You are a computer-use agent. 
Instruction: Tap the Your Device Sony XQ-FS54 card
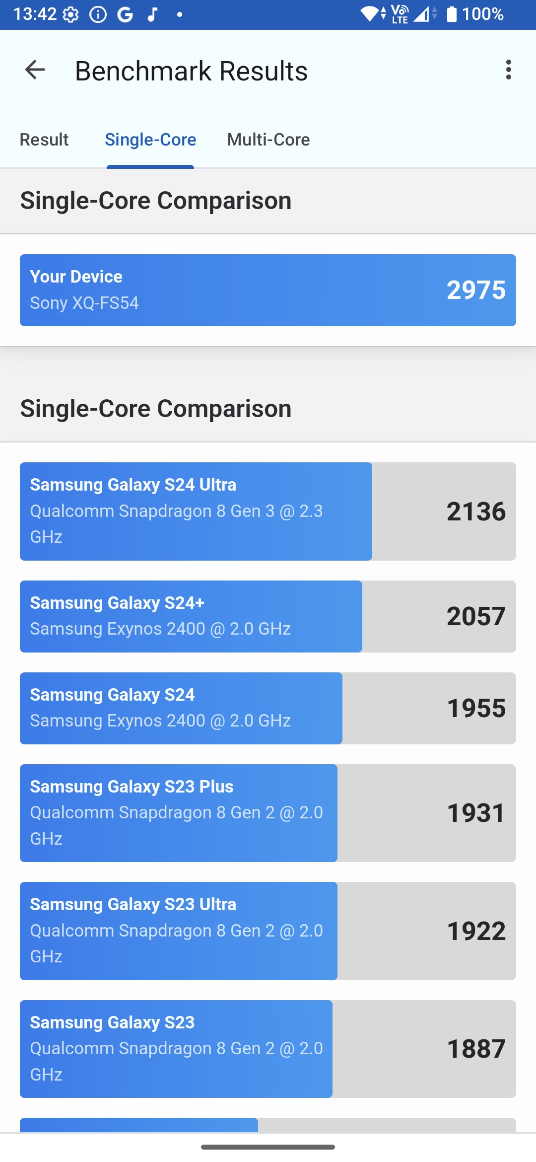[268, 290]
